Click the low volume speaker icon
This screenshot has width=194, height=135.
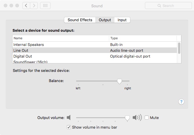69,118
